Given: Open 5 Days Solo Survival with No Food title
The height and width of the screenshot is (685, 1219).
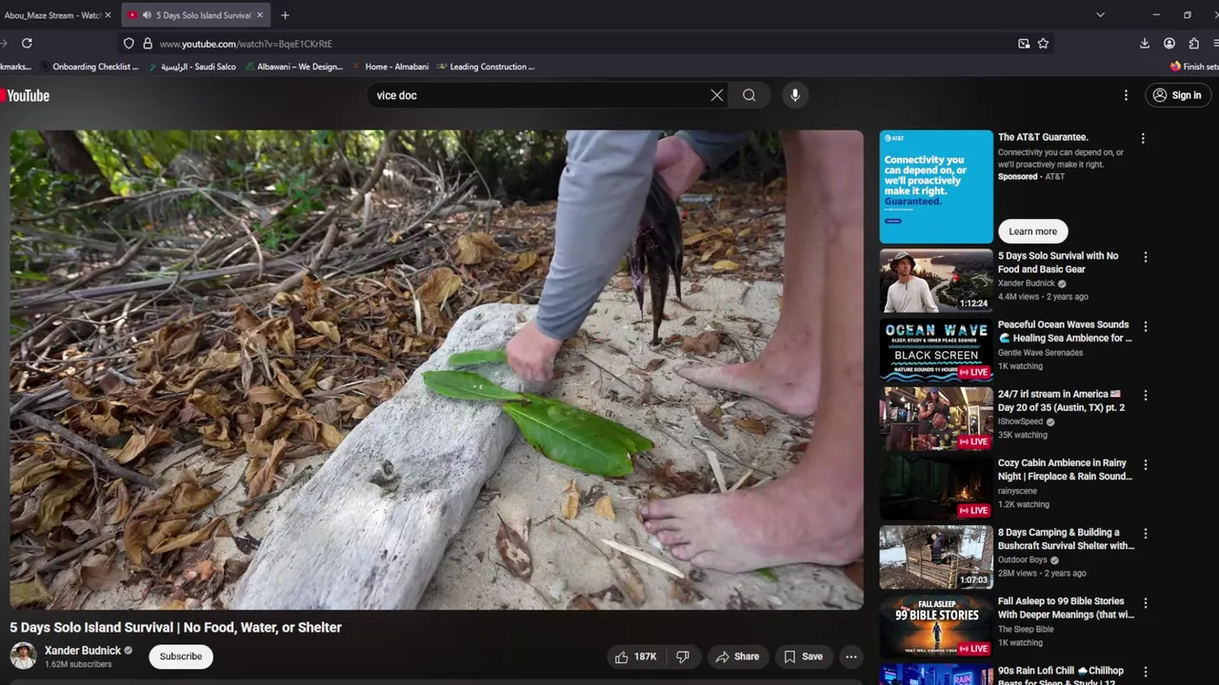Looking at the screenshot, I should (x=1058, y=263).
